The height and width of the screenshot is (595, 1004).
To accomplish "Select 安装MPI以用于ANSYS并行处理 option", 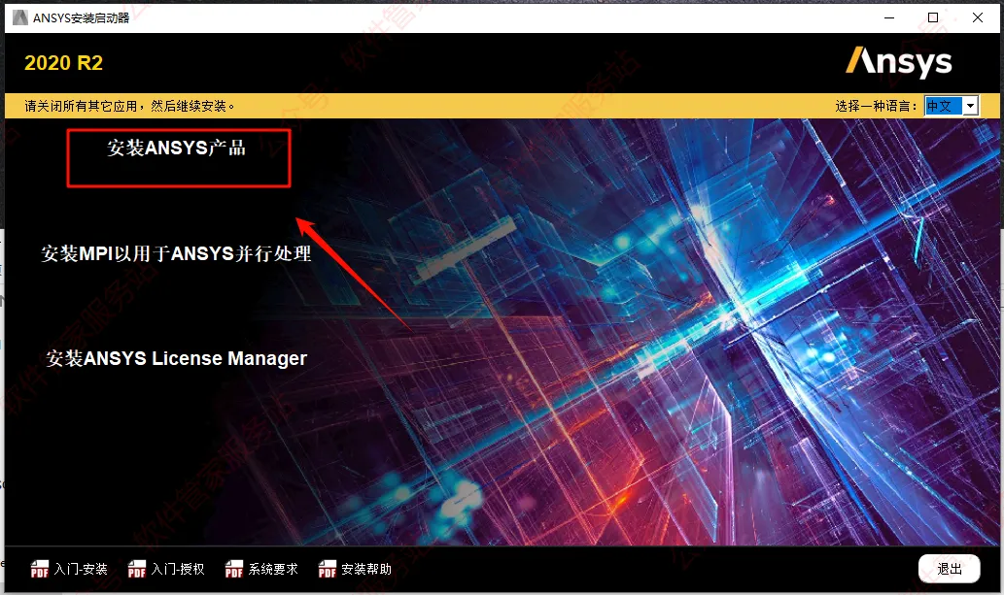I will pos(176,253).
